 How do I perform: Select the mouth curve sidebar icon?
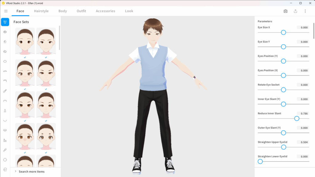click(5, 120)
